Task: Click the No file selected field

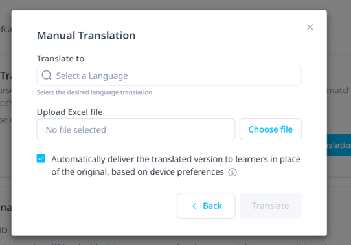Action: 136,129
